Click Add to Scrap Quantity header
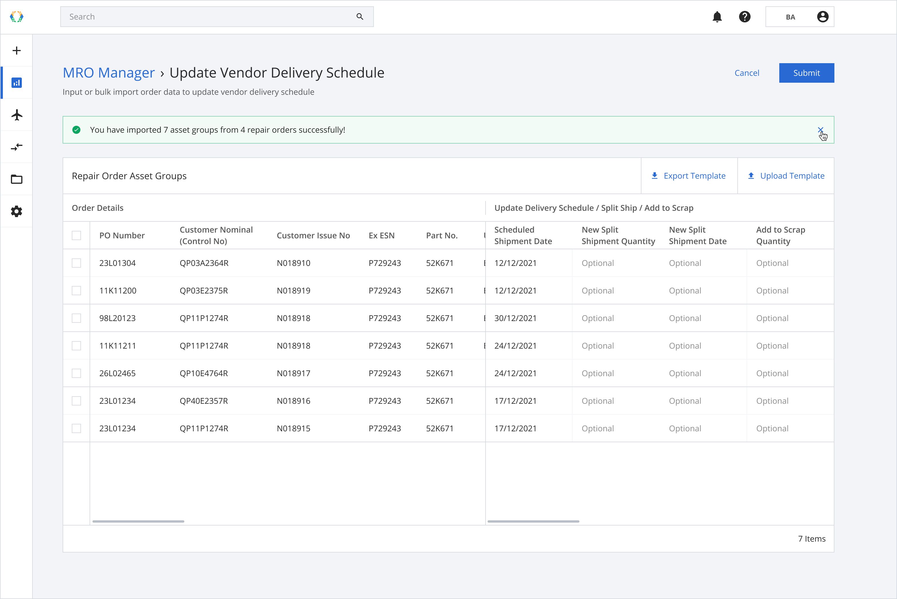 point(780,235)
